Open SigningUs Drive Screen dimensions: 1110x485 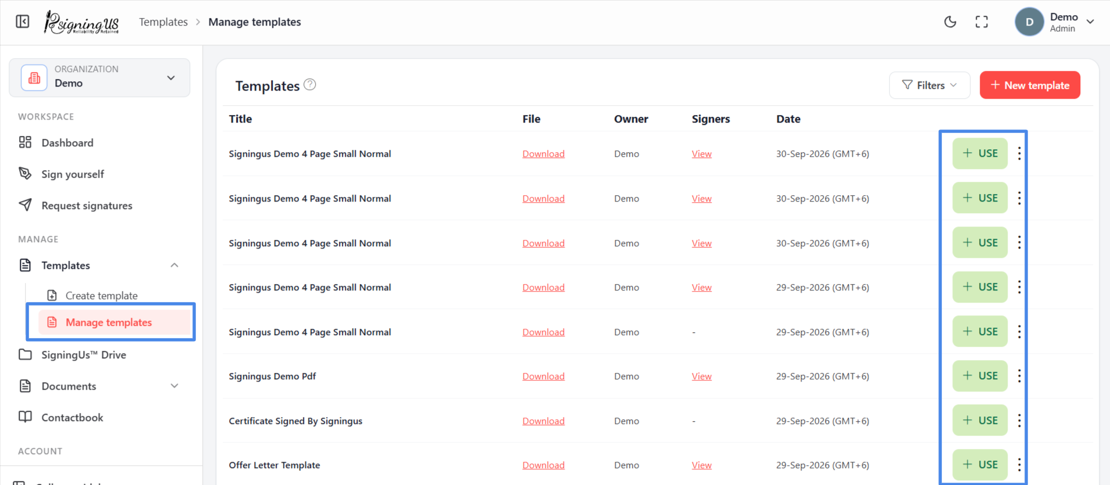(84, 354)
